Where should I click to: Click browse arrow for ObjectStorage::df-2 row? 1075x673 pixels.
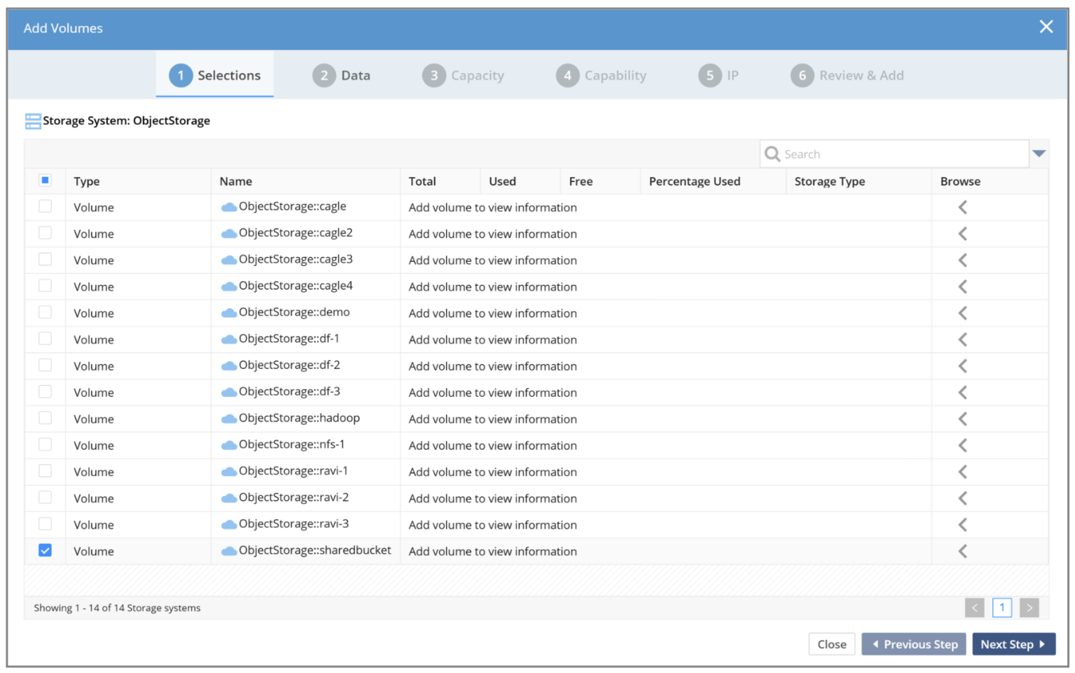pyautogui.click(x=962, y=366)
